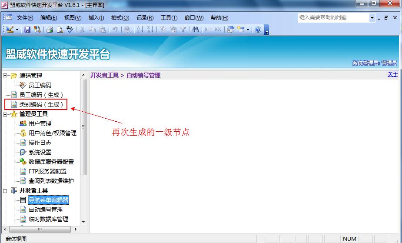Click the Print Preview icon
This screenshot has height=243, width=402.
[60, 30]
